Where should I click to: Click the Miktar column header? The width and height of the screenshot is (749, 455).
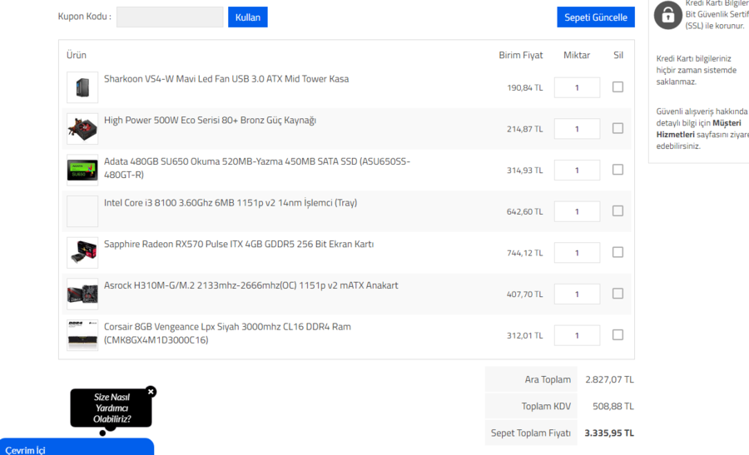pyautogui.click(x=577, y=56)
